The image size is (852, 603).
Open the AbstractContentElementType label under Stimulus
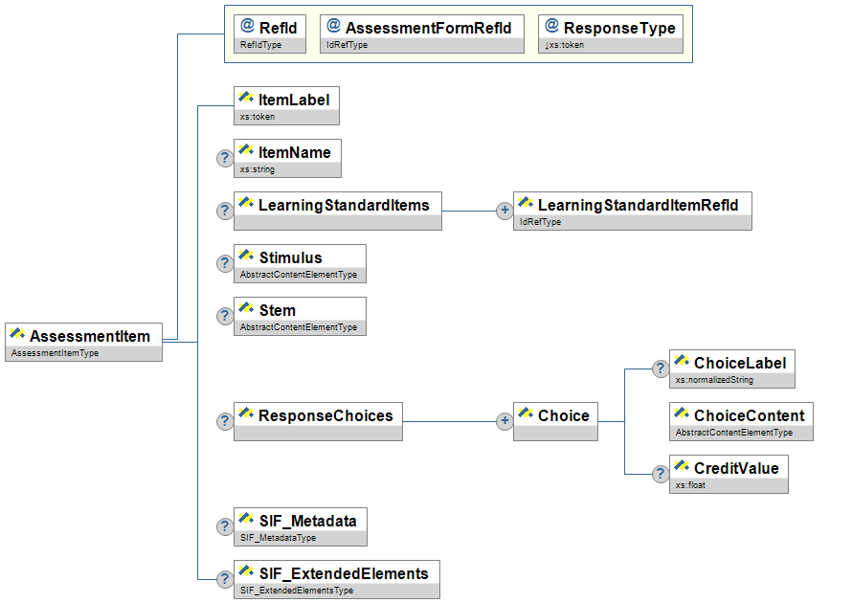pyautogui.click(x=299, y=275)
